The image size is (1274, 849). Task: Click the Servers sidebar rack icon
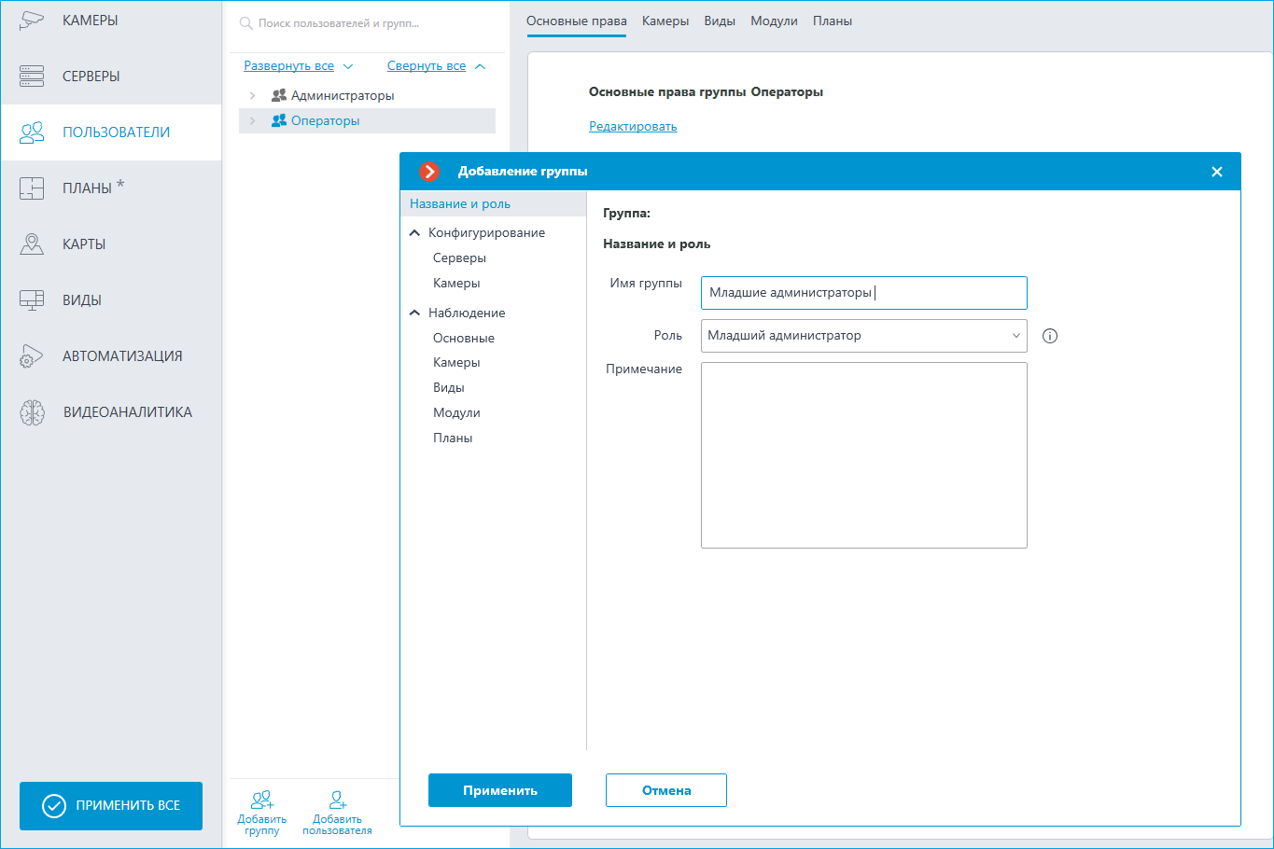pyautogui.click(x=32, y=77)
